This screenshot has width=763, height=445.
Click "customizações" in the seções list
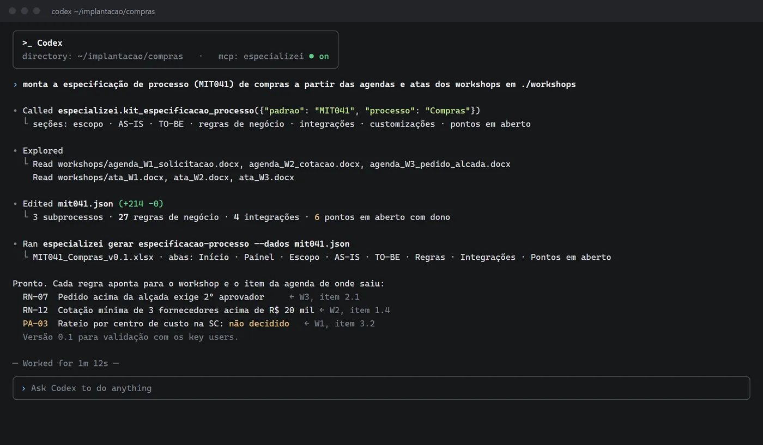pyautogui.click(x=402, y=124)
